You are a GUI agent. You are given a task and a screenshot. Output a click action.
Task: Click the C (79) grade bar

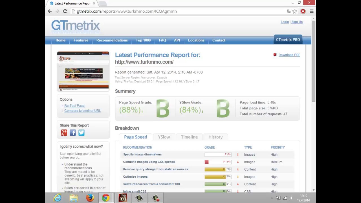pos(218,177)
